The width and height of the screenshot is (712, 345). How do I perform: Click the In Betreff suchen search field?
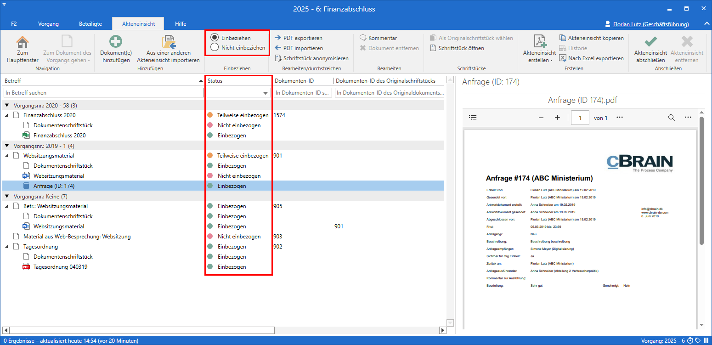click(103, 93)
